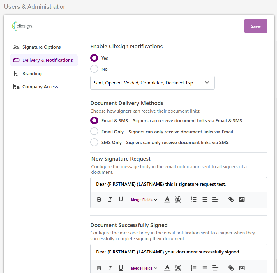Choose Email Only delivery method
Image resolution: width=277 pixels, height=273 pixels.
coord(94,132)
